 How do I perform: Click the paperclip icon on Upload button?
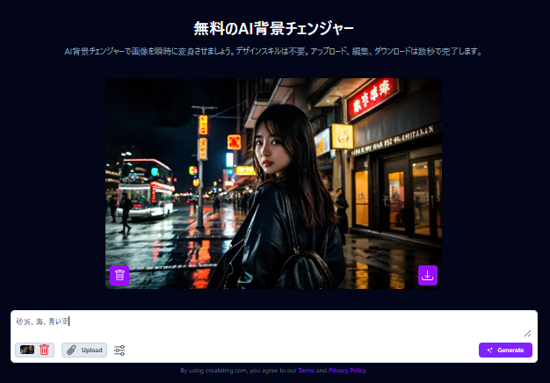71,350
